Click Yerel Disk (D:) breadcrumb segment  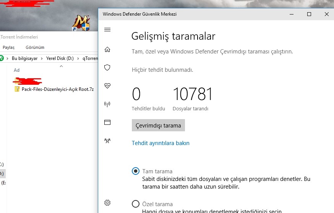tap(60, 58)
